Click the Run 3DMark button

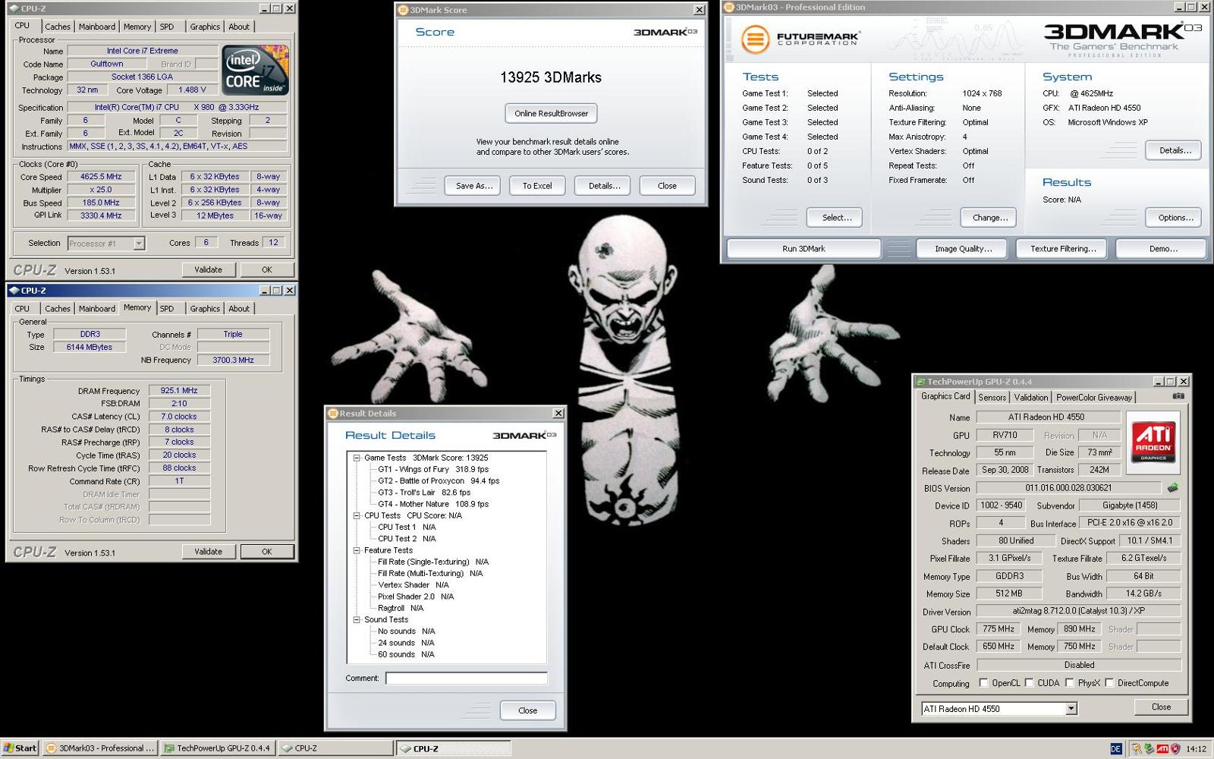[804, 248]
